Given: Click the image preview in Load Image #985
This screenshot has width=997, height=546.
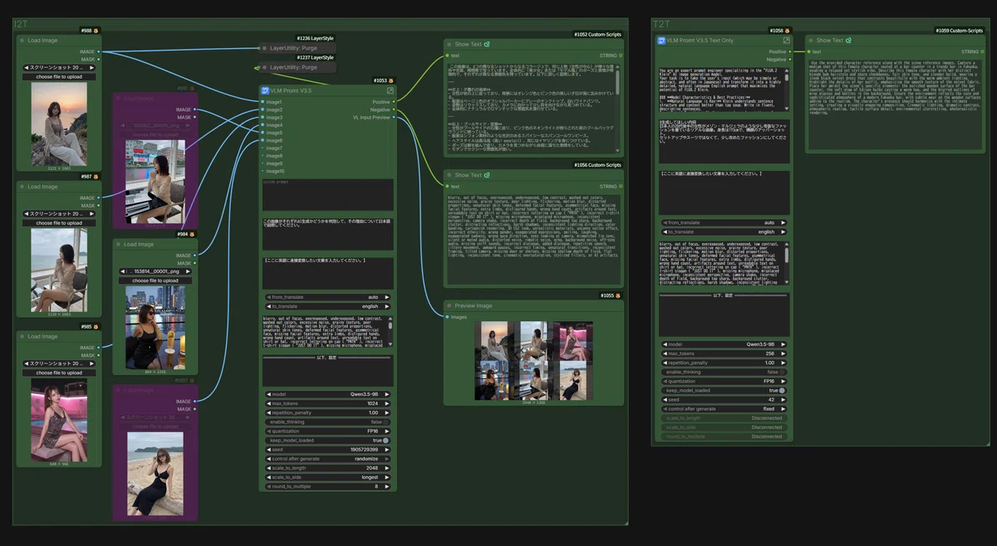Looking at the screenshot, I should coord(59,421).
